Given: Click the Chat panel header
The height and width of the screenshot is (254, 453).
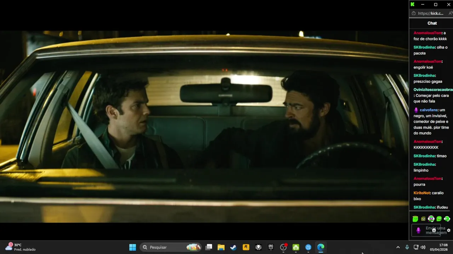Looking at the screenshot, I should 432,23.
